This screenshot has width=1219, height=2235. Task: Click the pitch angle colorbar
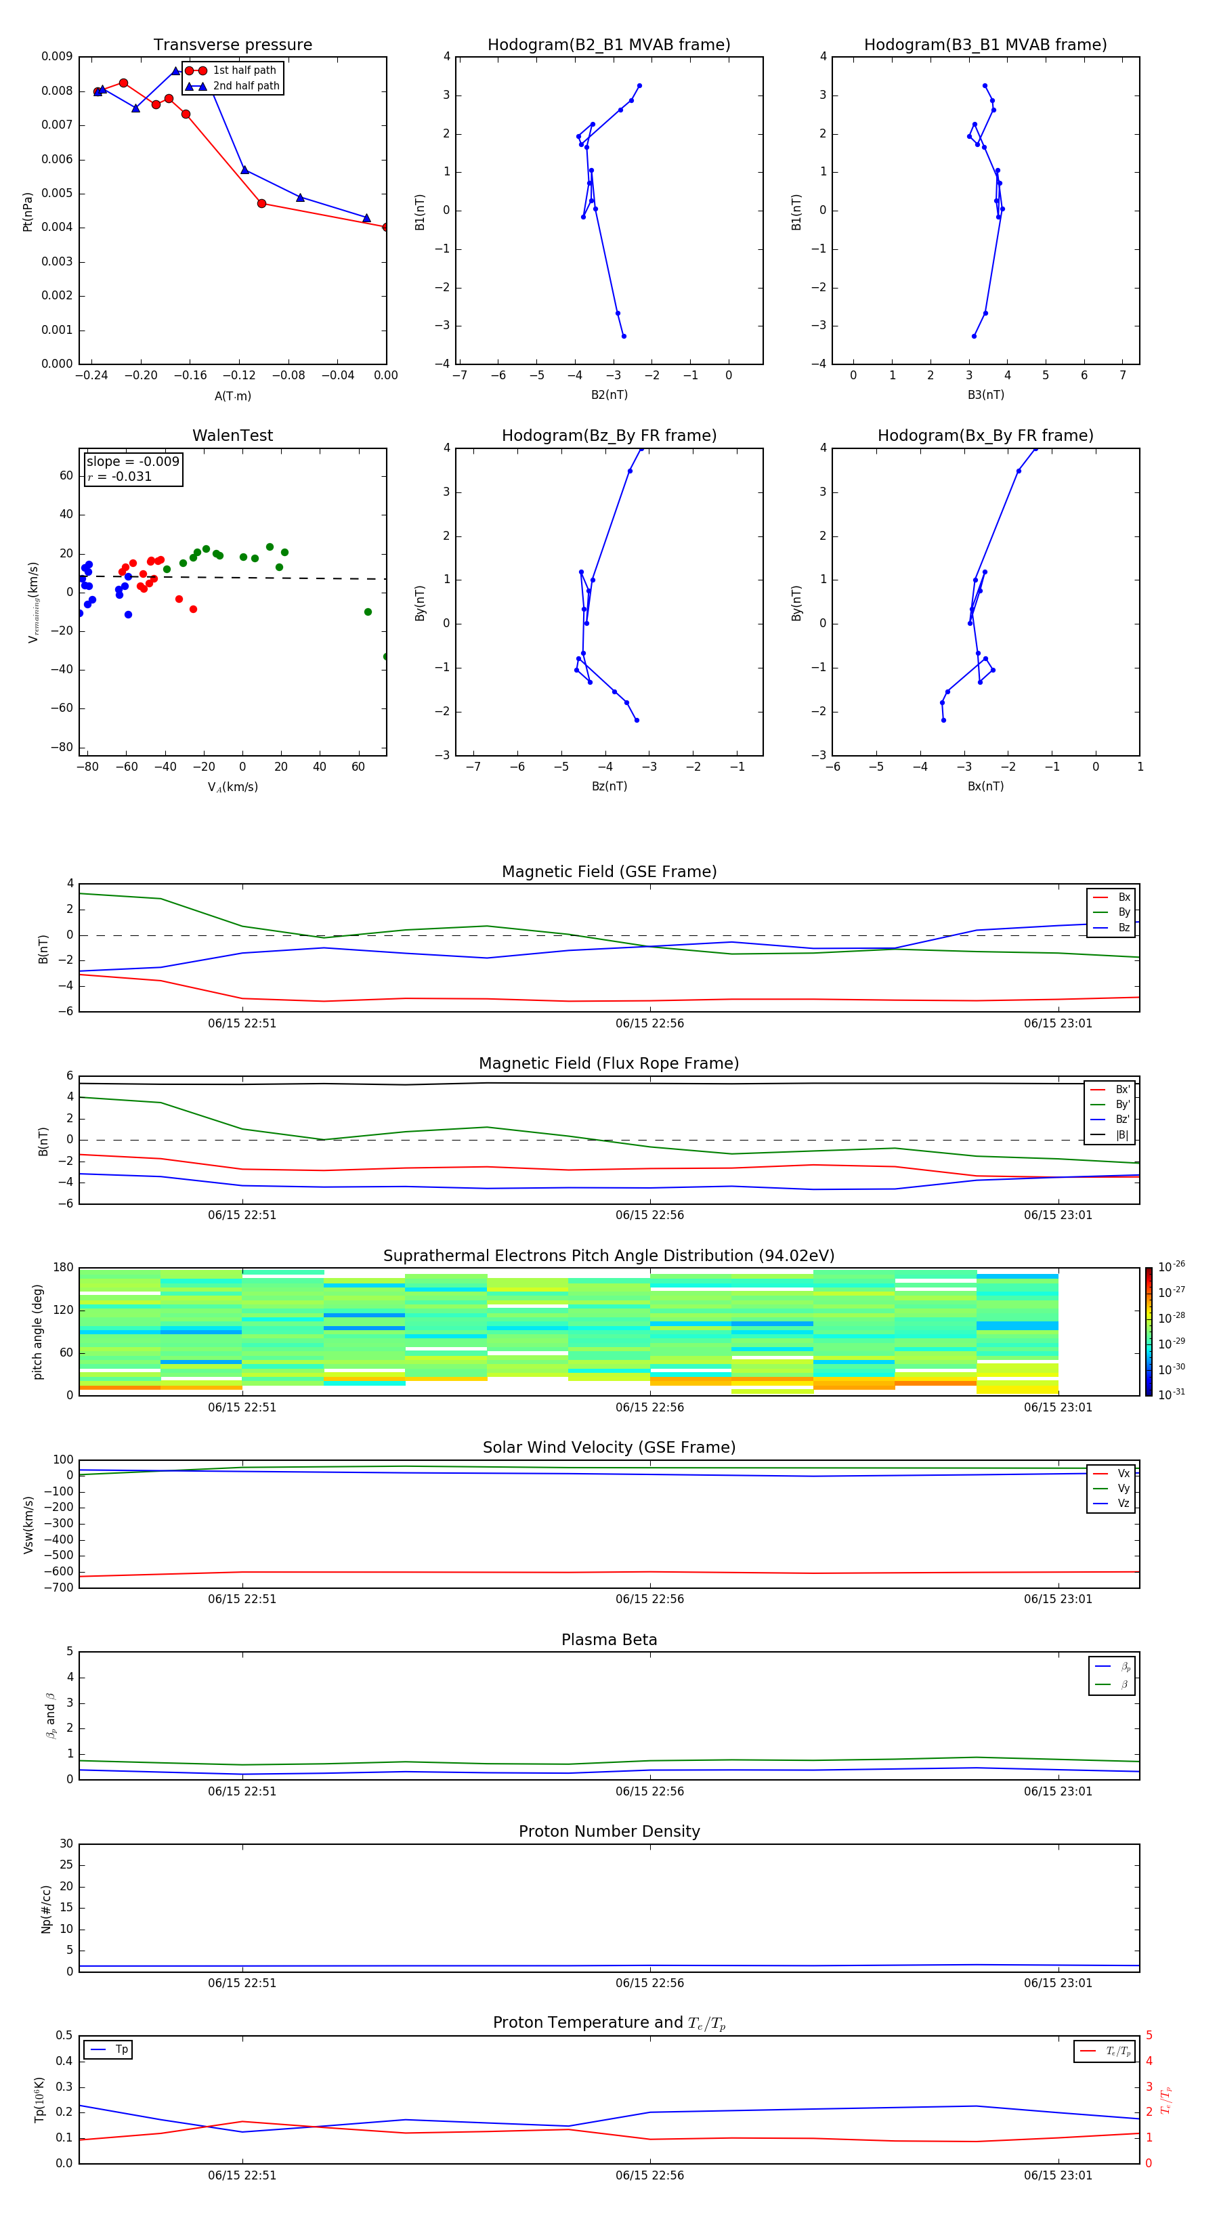[1149, 1332]
